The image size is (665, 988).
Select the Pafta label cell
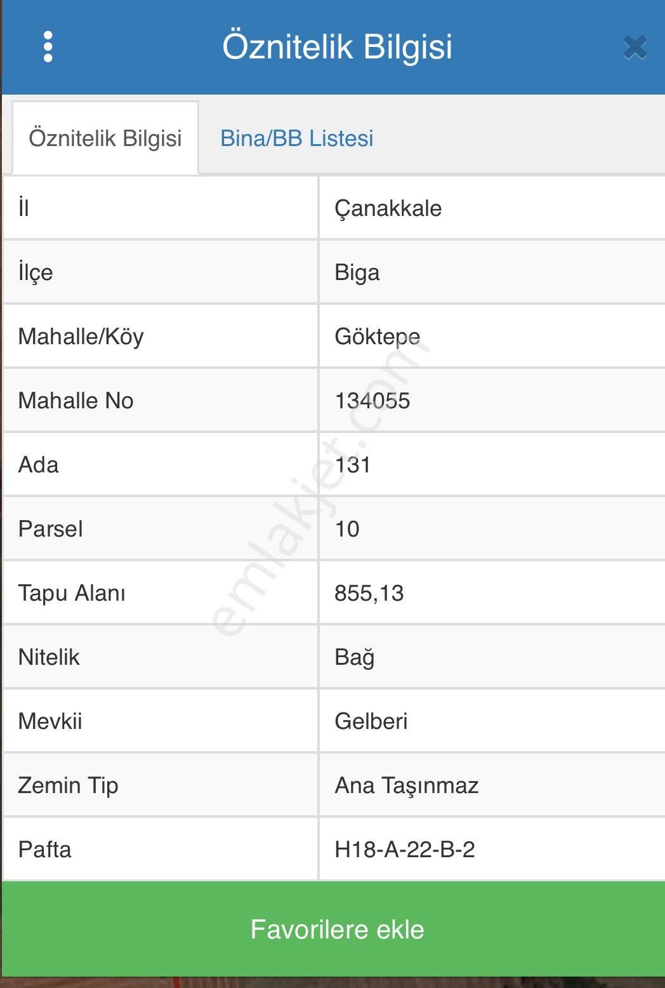[x=45, y=850]
